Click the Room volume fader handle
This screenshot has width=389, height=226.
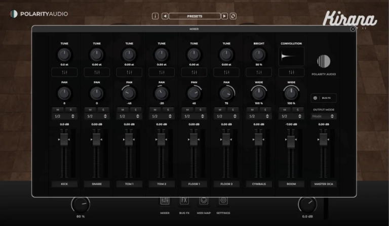(x=291, y=142)
